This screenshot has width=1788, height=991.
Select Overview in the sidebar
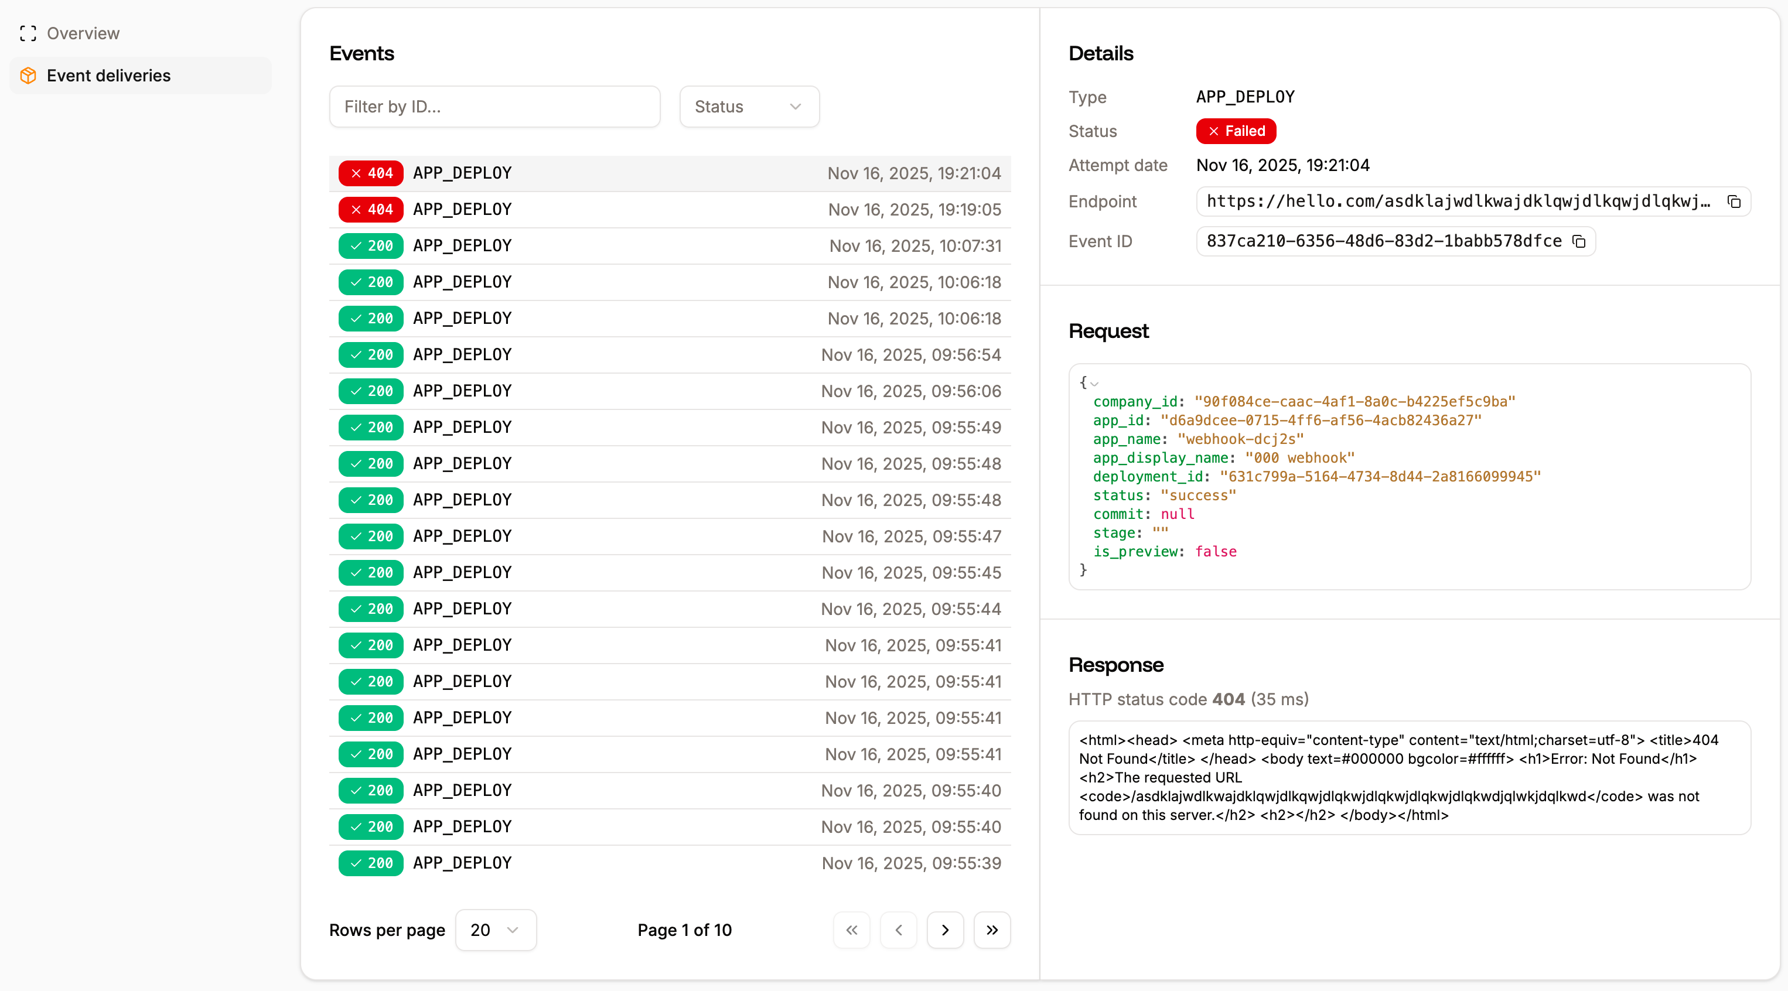tap(83, 33)
